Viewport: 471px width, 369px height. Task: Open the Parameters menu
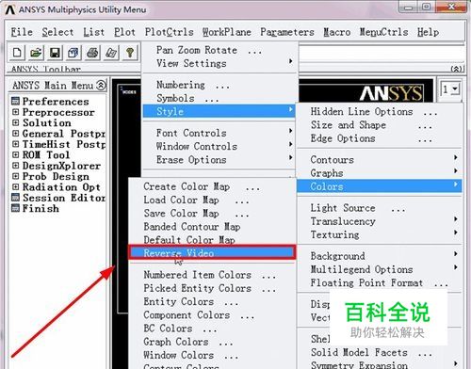287,32
